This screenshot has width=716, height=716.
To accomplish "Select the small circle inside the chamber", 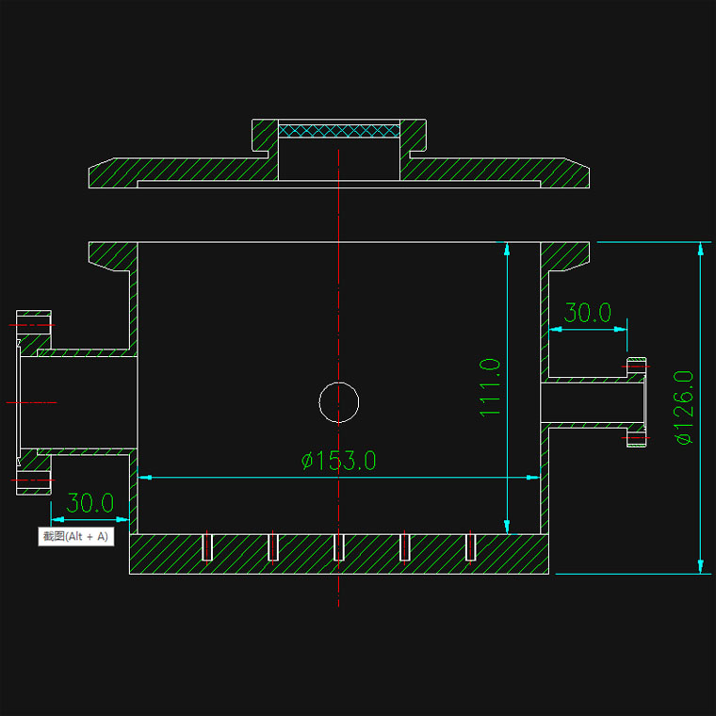I will coord(339,402).
